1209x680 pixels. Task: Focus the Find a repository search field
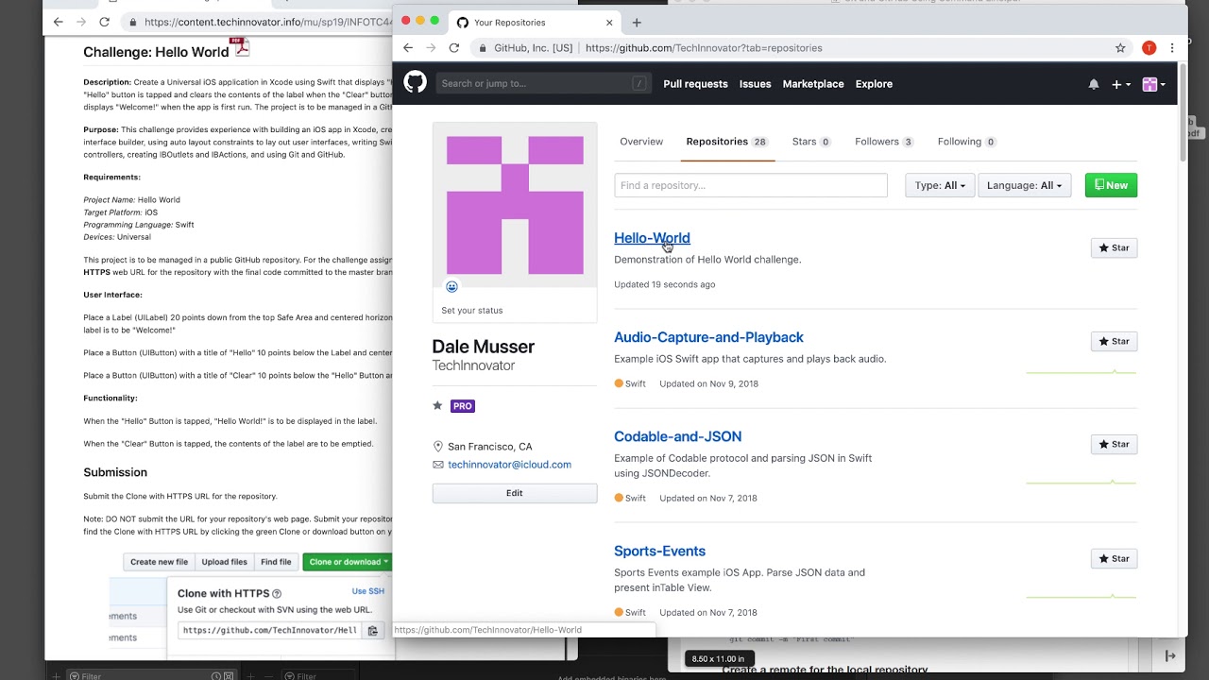click(751, 185)
